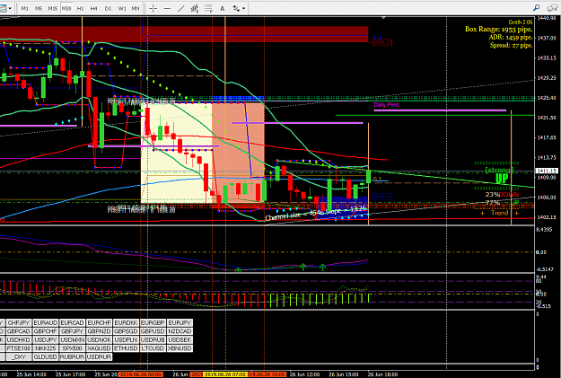Open the USDMXN chart button
The image size is (561, 378).
73,339
